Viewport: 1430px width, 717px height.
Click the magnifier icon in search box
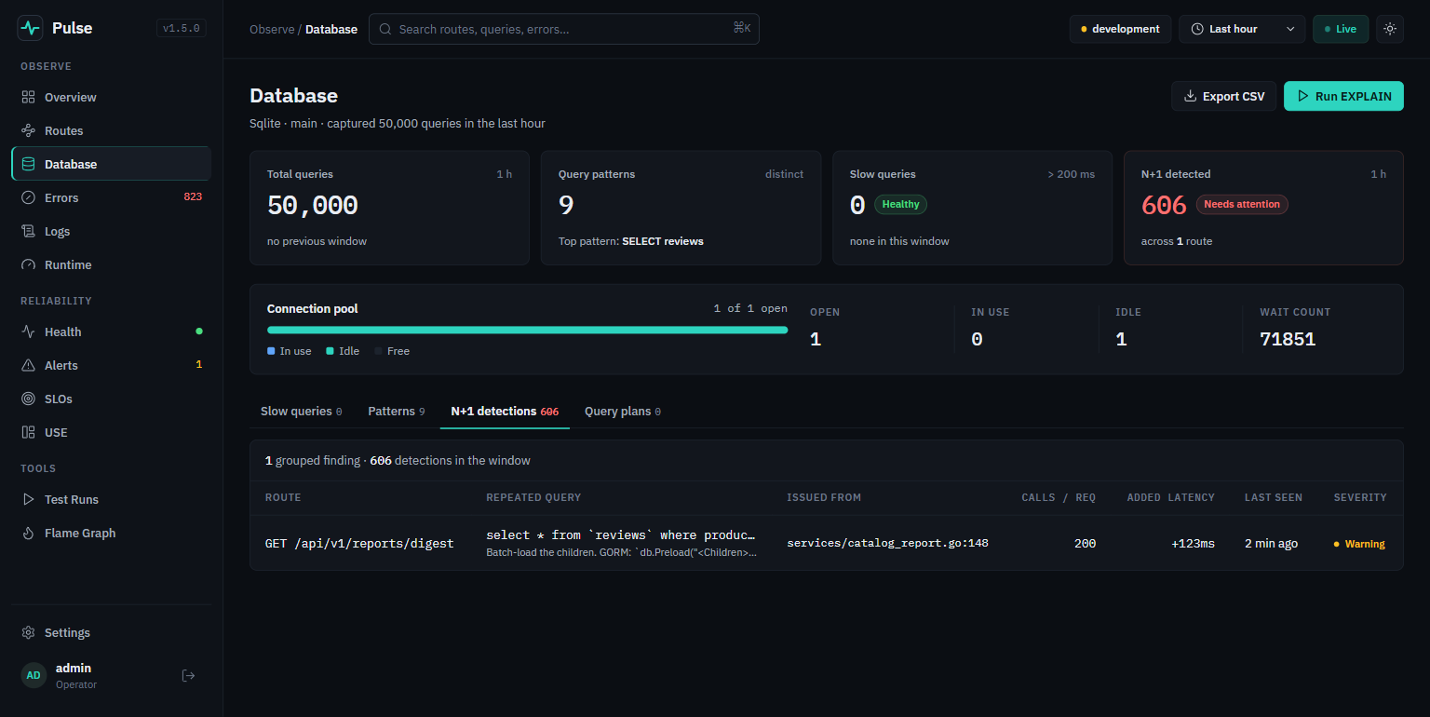[384, 29]
